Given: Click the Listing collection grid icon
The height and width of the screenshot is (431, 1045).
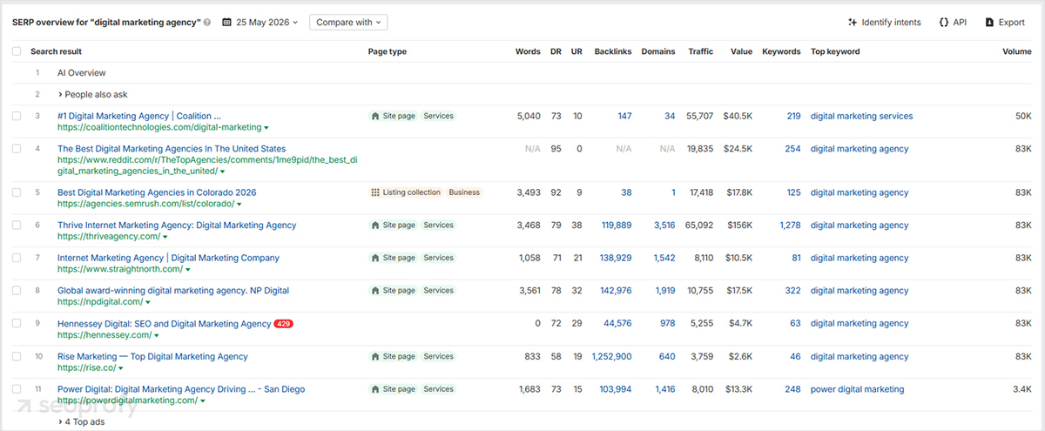Looking at the screenshot, I should pyautogui.click(x=375, y=192).
